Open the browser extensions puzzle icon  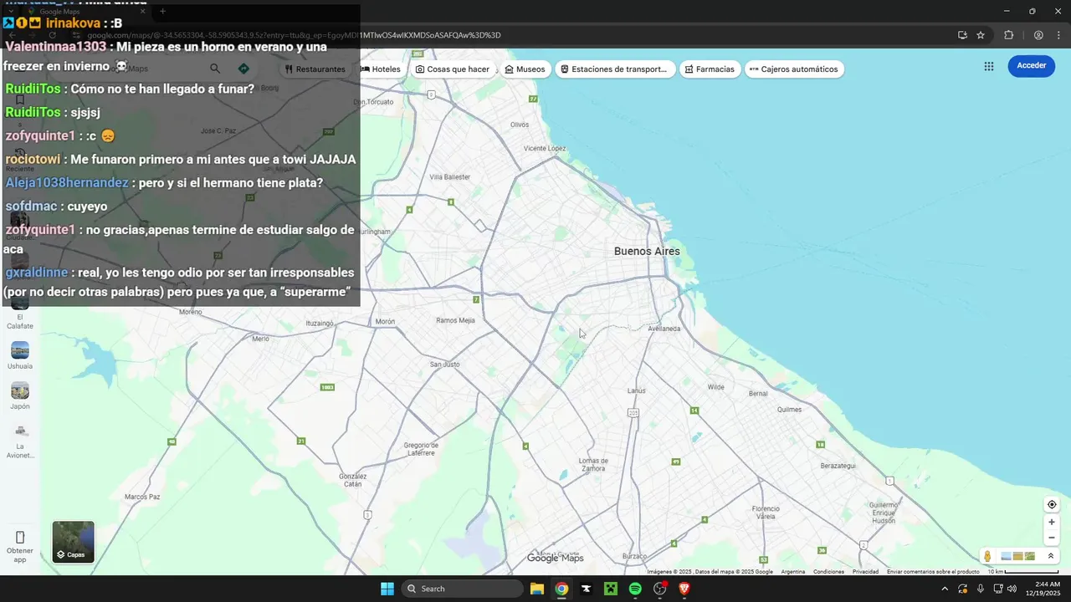tap(1008, 35)
